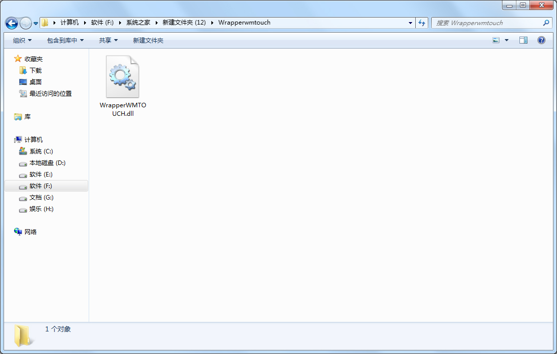This screenshot has width=557, height=354.
Task: Select the WrapperWMTOUCH.dll file icon
Action: 123,77
